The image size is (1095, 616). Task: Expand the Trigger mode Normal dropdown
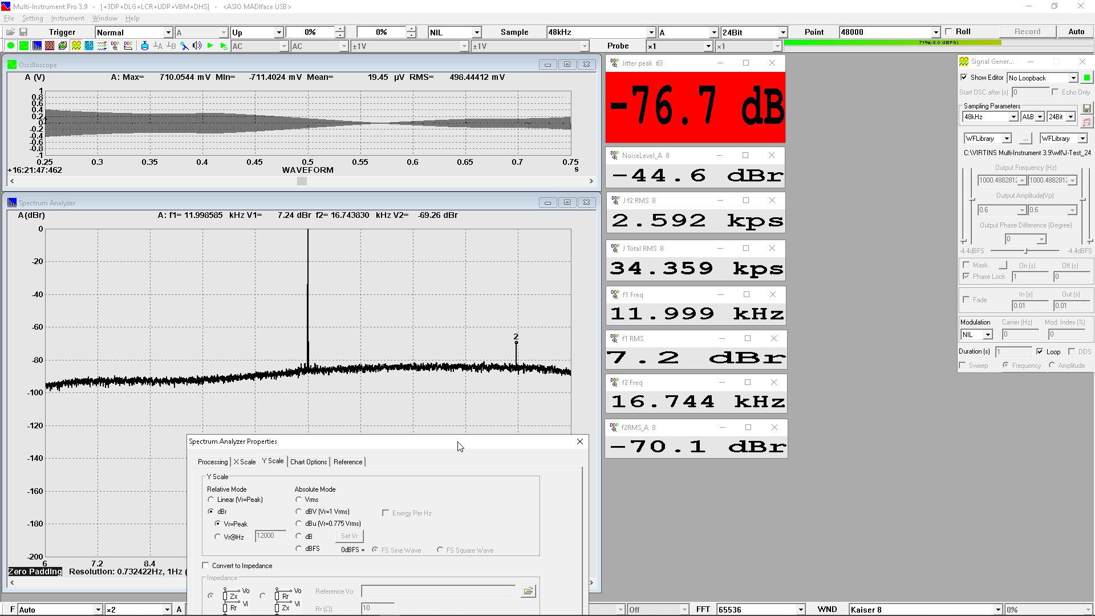tap(168, 33)
